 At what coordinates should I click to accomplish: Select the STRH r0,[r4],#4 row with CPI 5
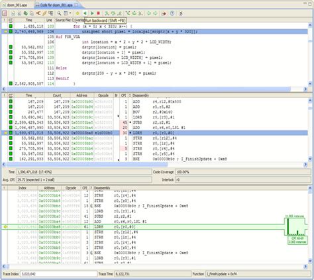pyautogui.click(x=154, y=148)
